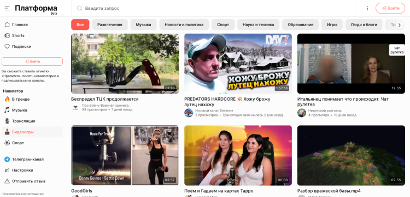The width and height of the screenshot is (410, 197).
Task: Open Пользовательское соглашение link
Action: [x=22, y=194]
